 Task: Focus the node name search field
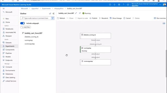click(36, 18)
